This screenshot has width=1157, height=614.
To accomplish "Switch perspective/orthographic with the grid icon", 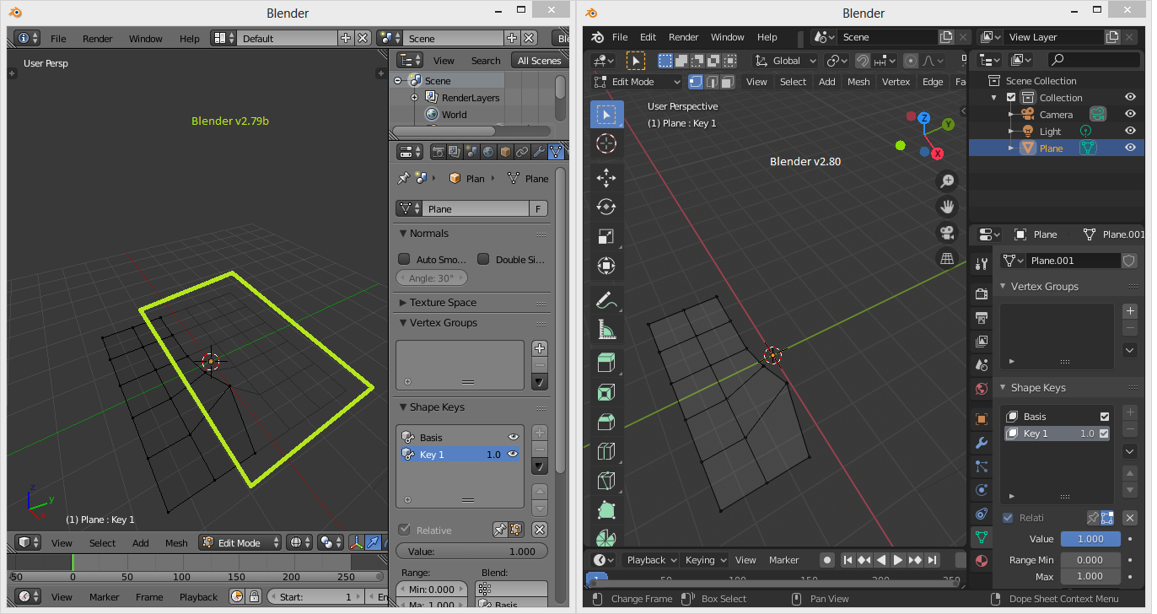I will [947, 258].
